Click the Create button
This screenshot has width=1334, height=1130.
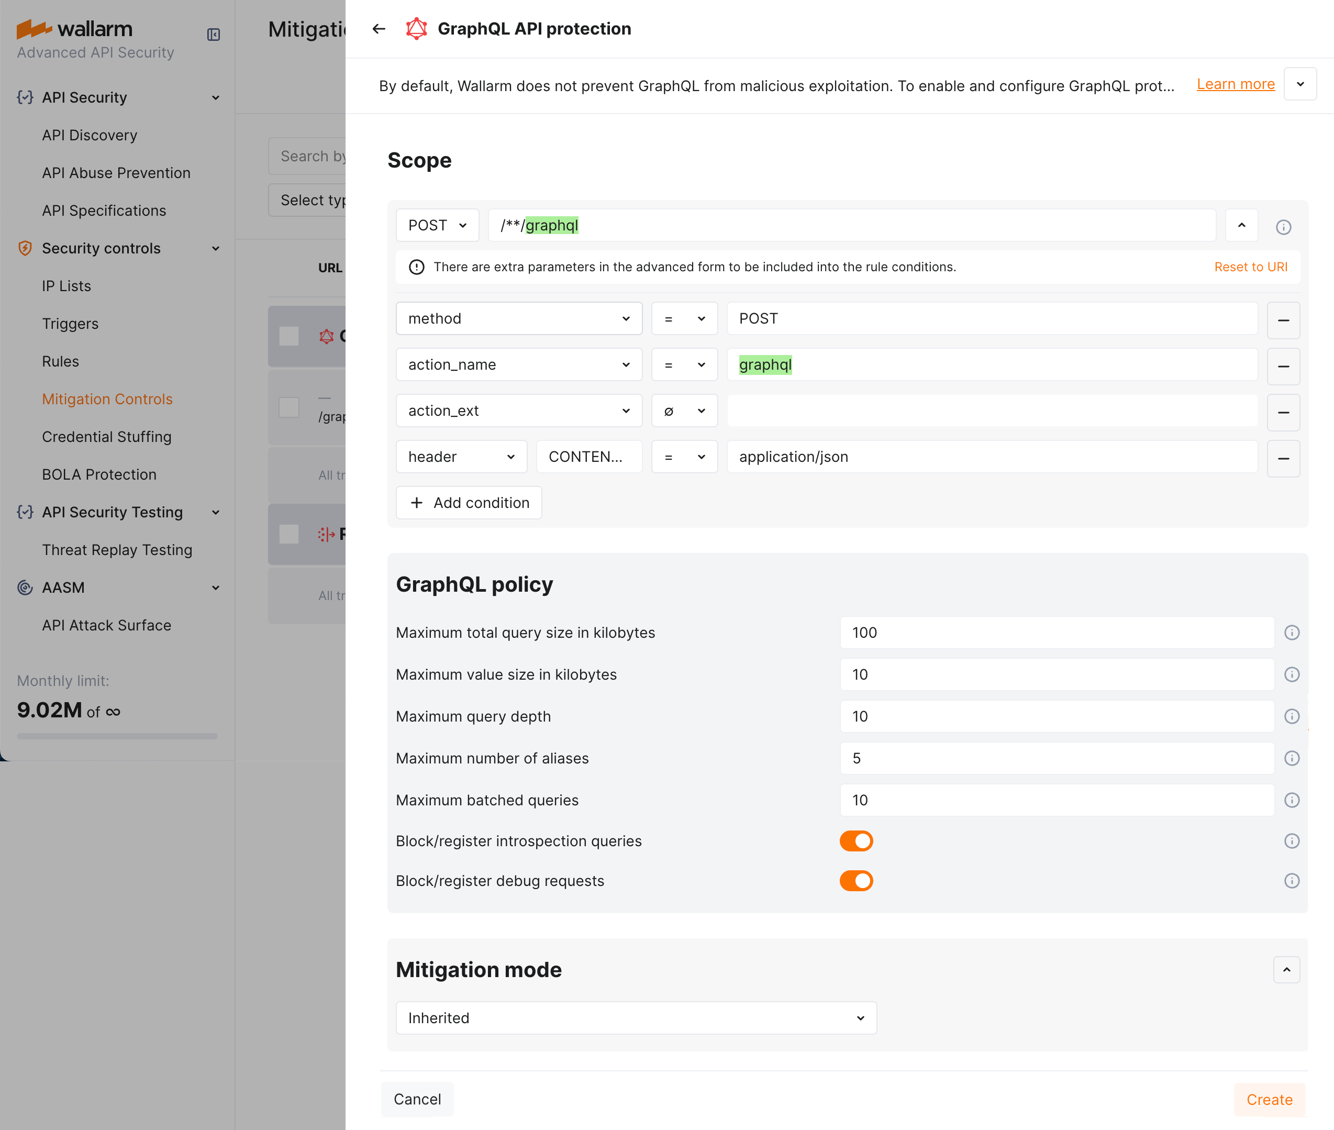(1269, 1099)
